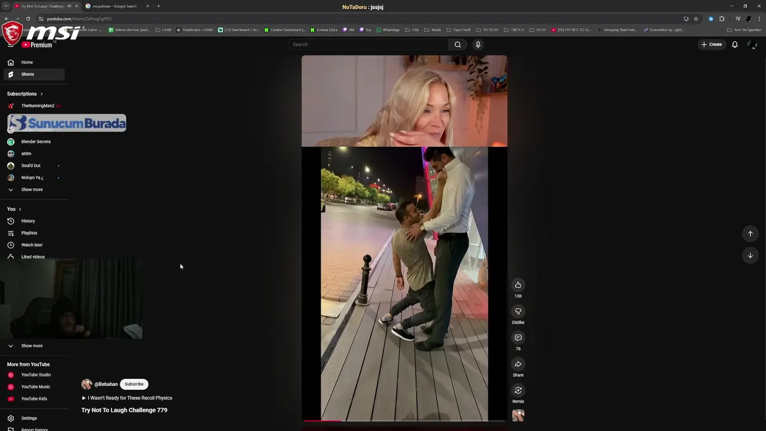Share this Short
The image size is (766, 431).
coord(518,364)
